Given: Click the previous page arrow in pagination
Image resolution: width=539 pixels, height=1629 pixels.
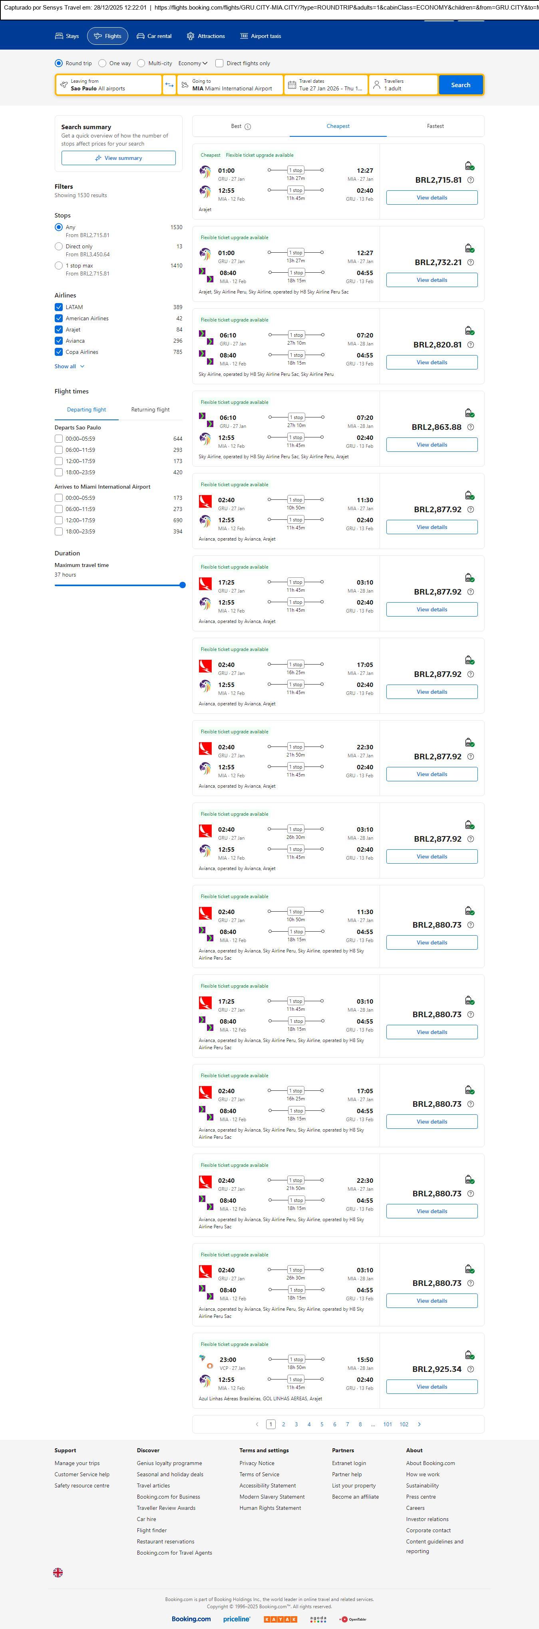Looking at the screenshot, I should 257,1424.
